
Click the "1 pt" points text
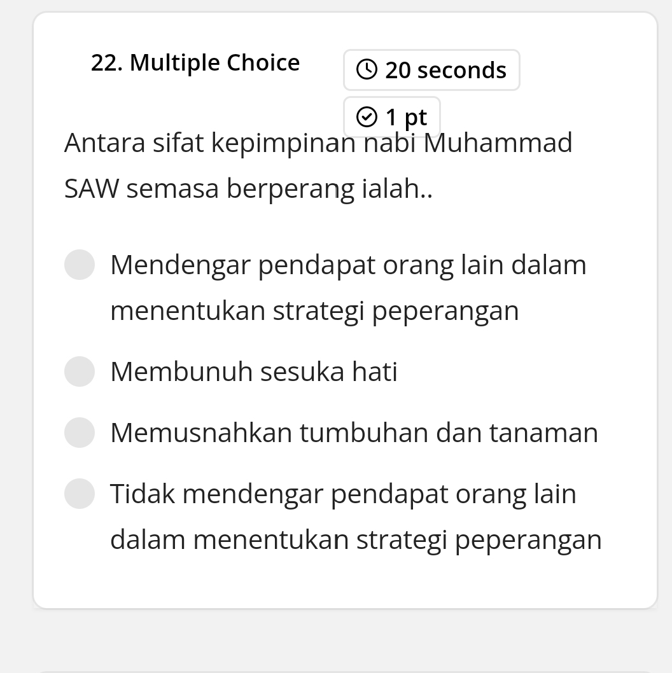point(406,117)
